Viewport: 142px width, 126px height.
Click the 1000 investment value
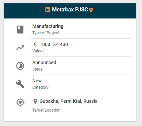[45, 44]
